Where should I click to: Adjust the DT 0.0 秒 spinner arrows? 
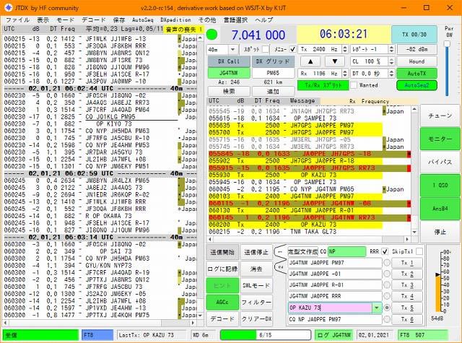click(x=391, y=74)
